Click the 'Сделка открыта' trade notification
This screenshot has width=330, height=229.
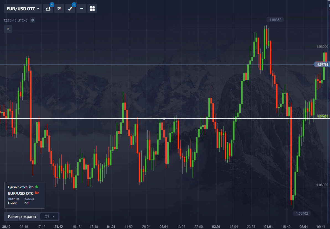(x=21, y=187)
